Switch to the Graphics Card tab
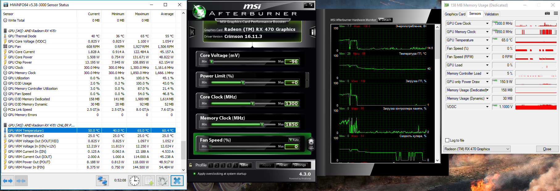 [x=455, y=14]
